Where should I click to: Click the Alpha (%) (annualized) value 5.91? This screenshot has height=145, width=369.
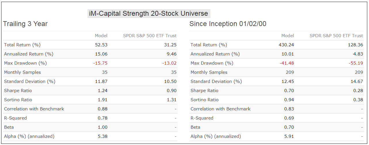pyautogui.click(x=289, y=136)
